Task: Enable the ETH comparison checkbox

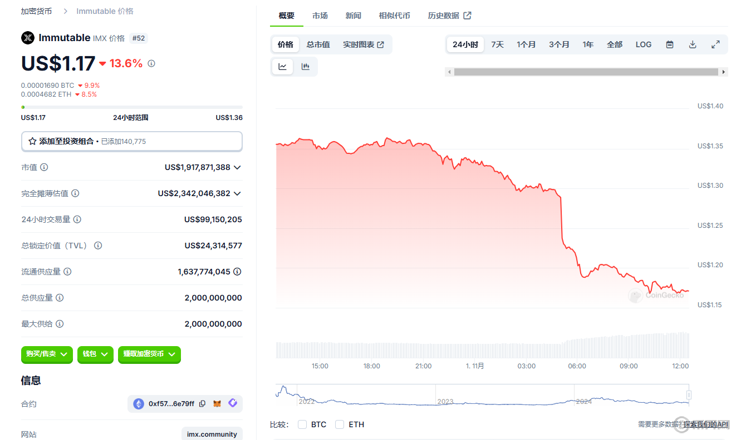Action: (x=340, y=424)
